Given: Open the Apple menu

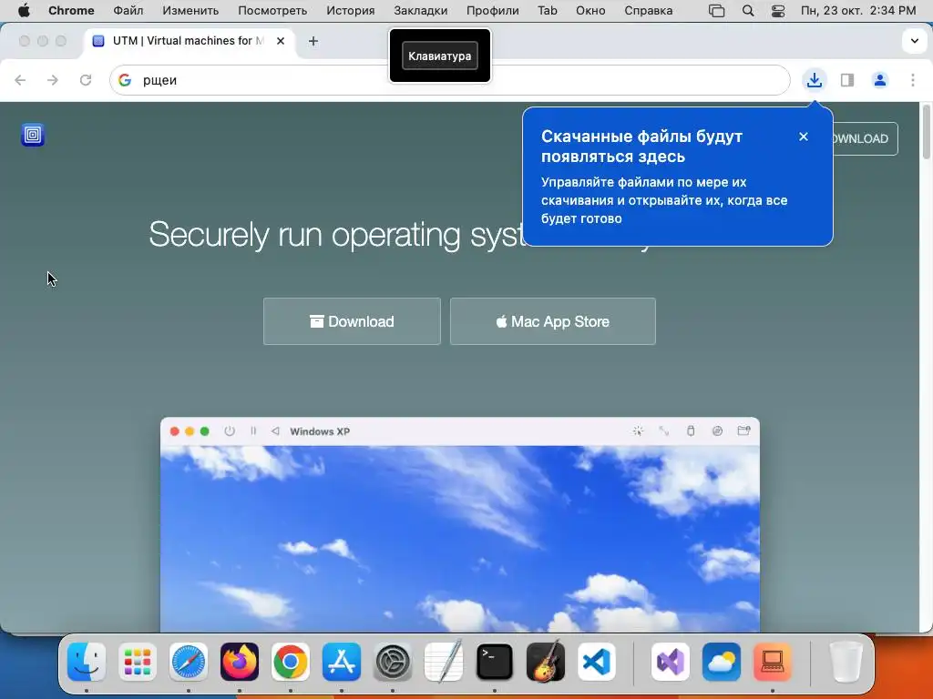Looking at the screenshot, I should 24,11.
